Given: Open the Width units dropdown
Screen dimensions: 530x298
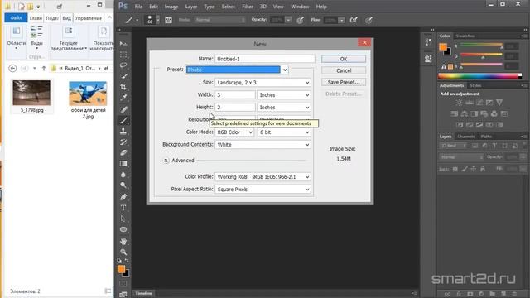Looking at the screenshot, I should (x=284, y=95).
